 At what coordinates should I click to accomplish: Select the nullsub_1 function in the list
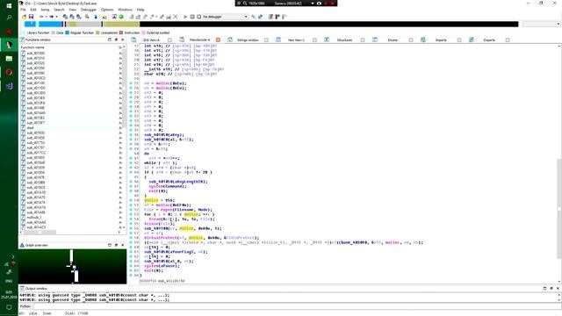click(34, 217)
